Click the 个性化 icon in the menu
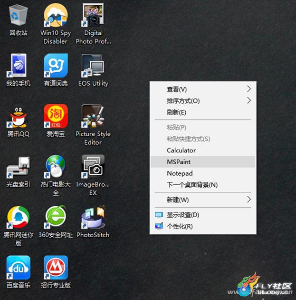This screenshot has width=296, height=300. pyautogui.click(x=159, y=226)
